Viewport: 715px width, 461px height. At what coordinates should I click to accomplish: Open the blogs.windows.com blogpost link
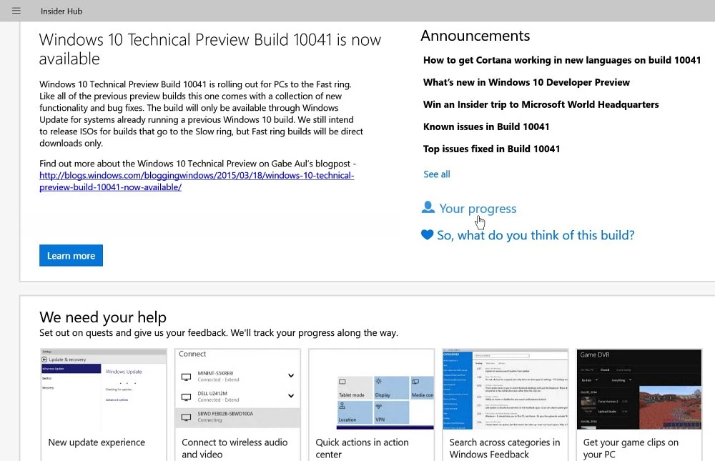coord(197,181)
